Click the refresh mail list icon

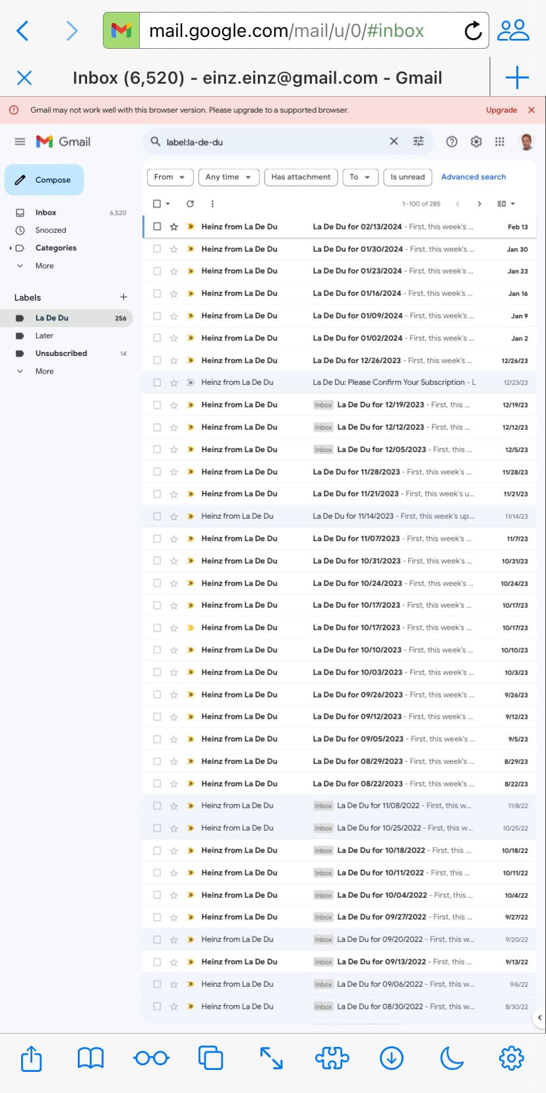click(190, 204)
